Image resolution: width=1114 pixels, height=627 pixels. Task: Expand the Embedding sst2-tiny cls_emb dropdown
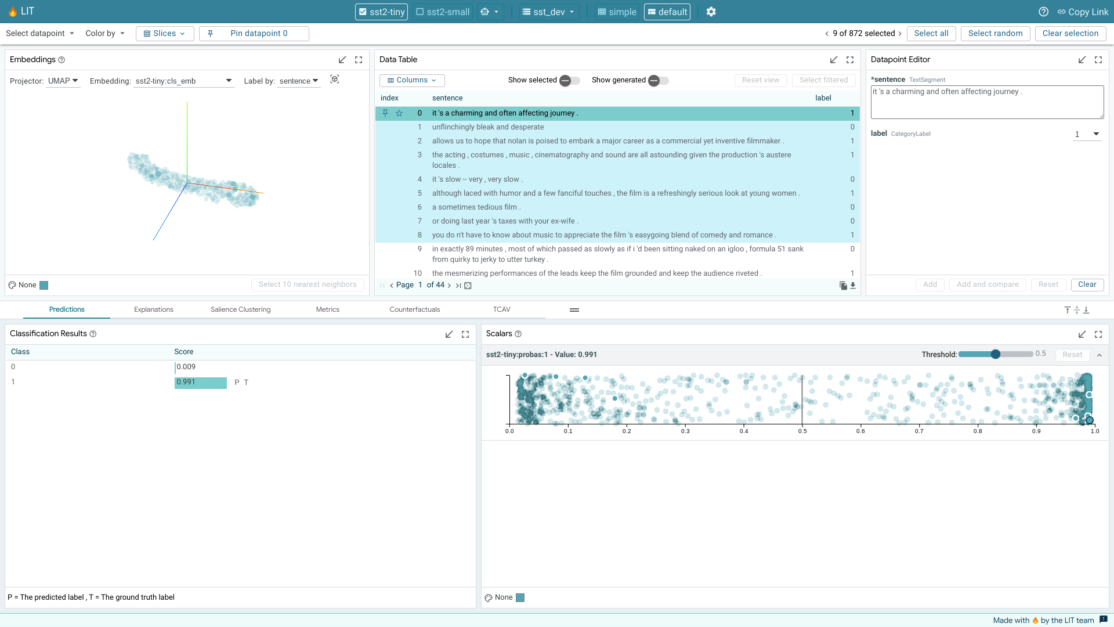[x=229, y=80]
